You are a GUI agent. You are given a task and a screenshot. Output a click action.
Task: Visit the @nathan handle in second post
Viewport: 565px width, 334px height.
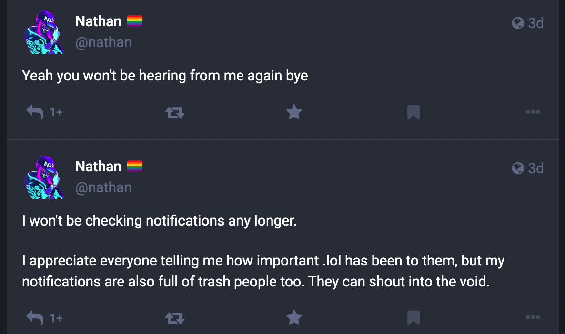point(103,187)
